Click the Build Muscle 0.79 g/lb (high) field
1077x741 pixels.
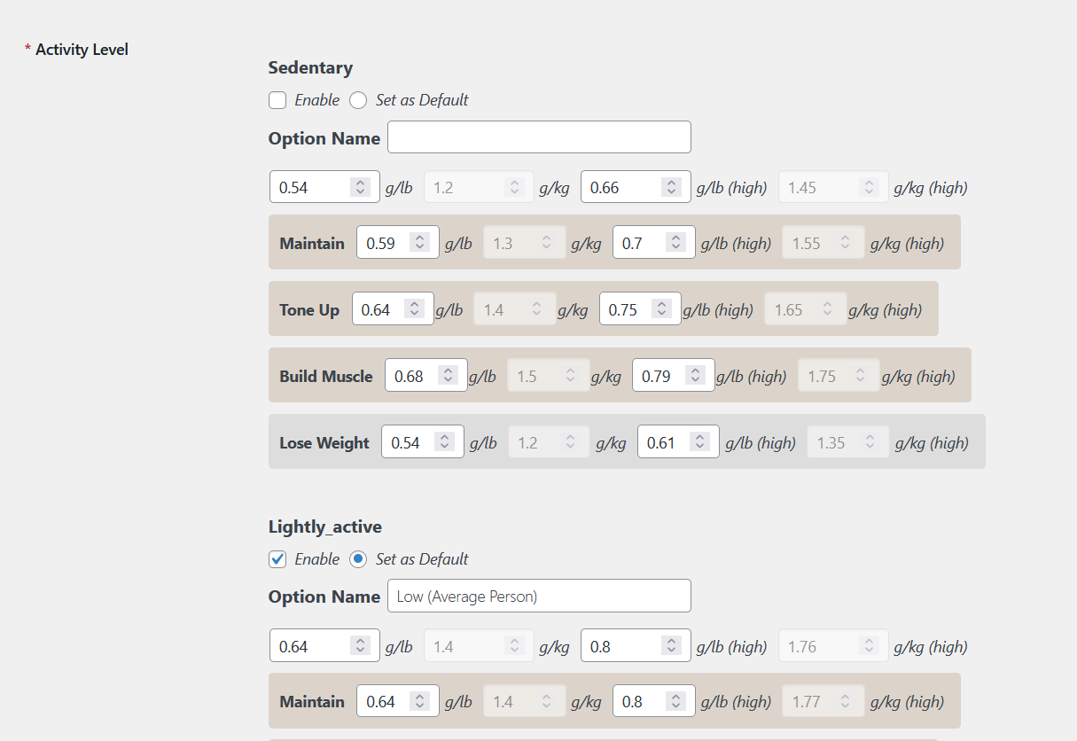click(673, 376)
